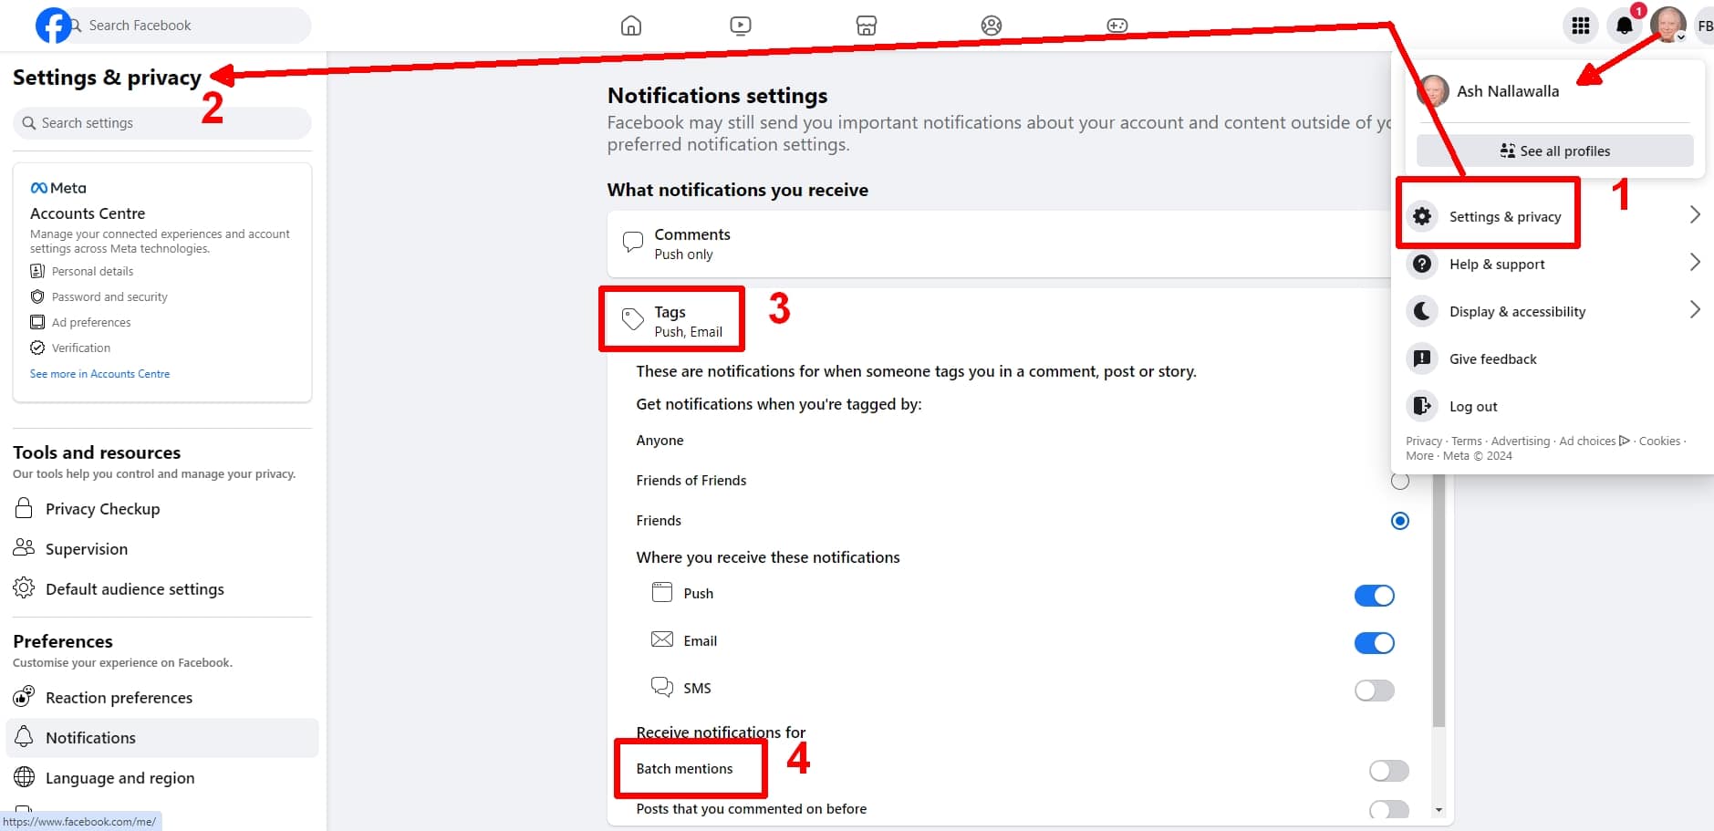1714x831 pixels.
Task: Enable SMS notifications toggle
Action: point(1375,691)
